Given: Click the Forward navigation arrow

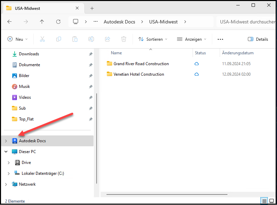Looking at the screenshot, I should [26, 22].
